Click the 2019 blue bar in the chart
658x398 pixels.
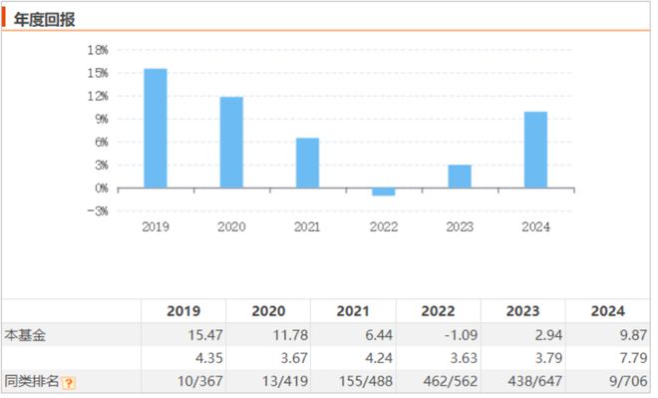coord(156,128)
